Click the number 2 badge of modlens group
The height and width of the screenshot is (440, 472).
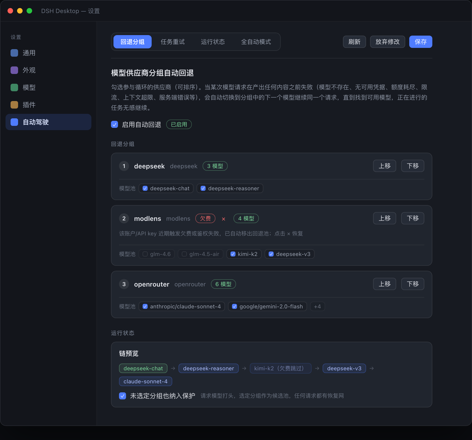click(124, 218)
